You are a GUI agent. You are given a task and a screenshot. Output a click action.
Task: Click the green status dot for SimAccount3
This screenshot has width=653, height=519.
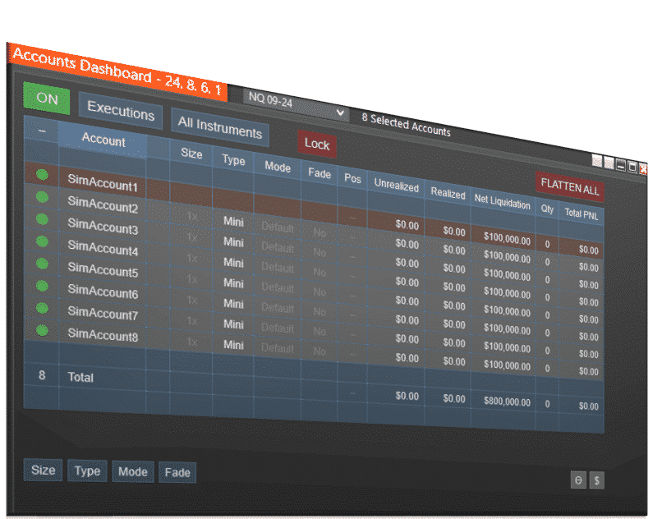pyautogui.click(x=42, y=220)
